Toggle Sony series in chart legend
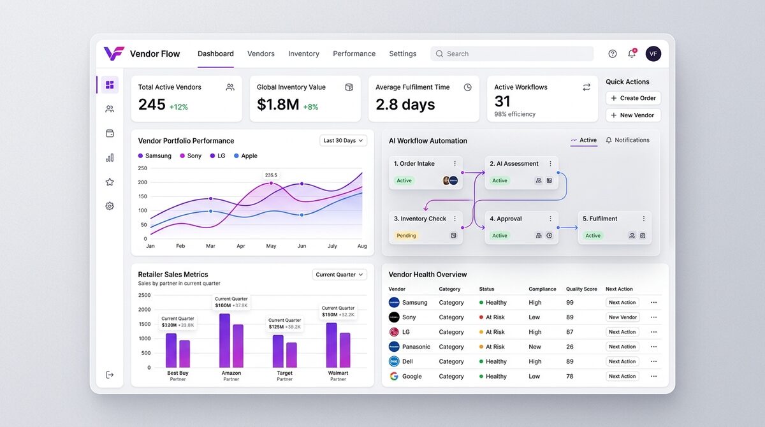The width and height of the screenshot is (765, 427). coord(191,156)
